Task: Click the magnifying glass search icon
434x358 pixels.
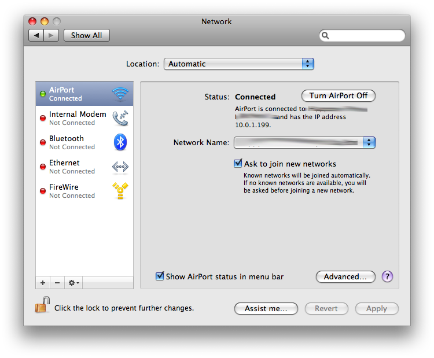Action: click(325, 35)
